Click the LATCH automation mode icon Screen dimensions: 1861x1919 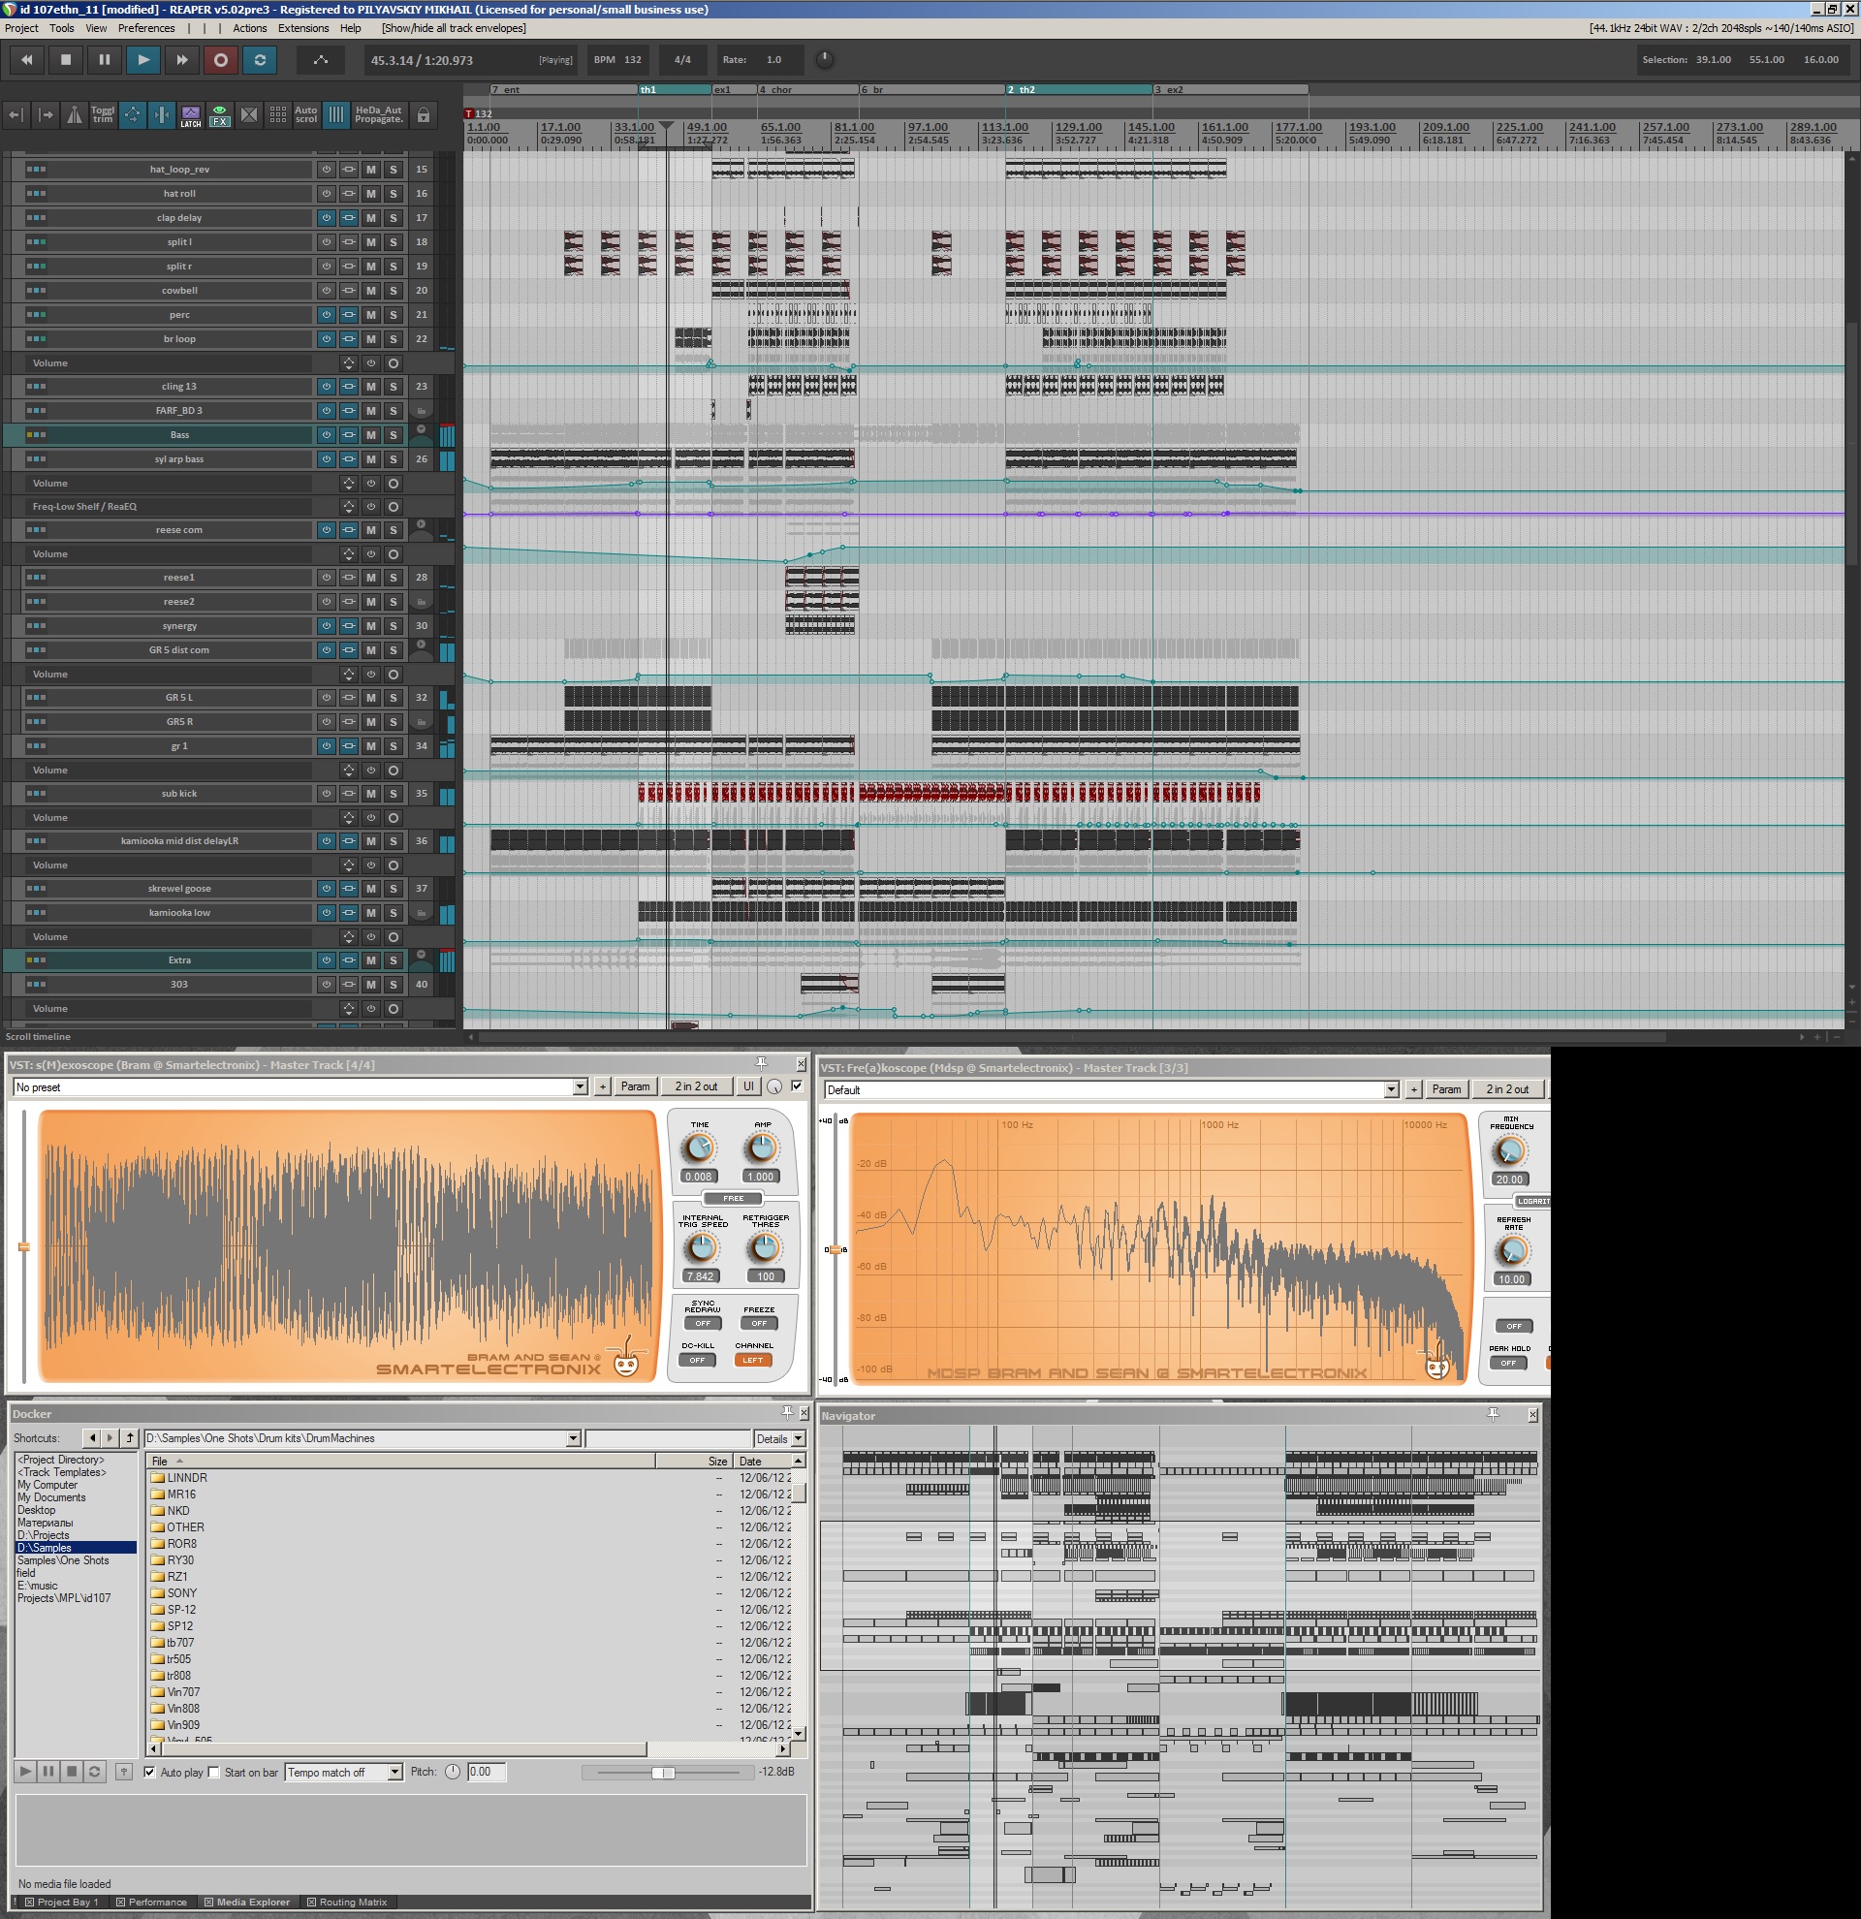[x=191, y=114]
